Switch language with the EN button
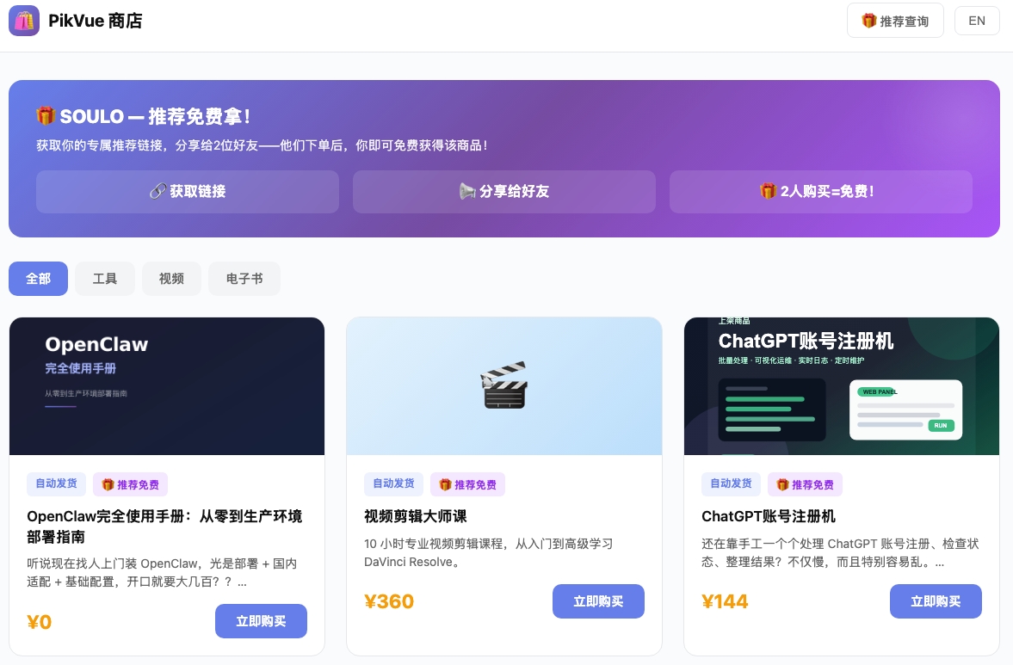Screen dimensions: 1013x665 [976, 21]
